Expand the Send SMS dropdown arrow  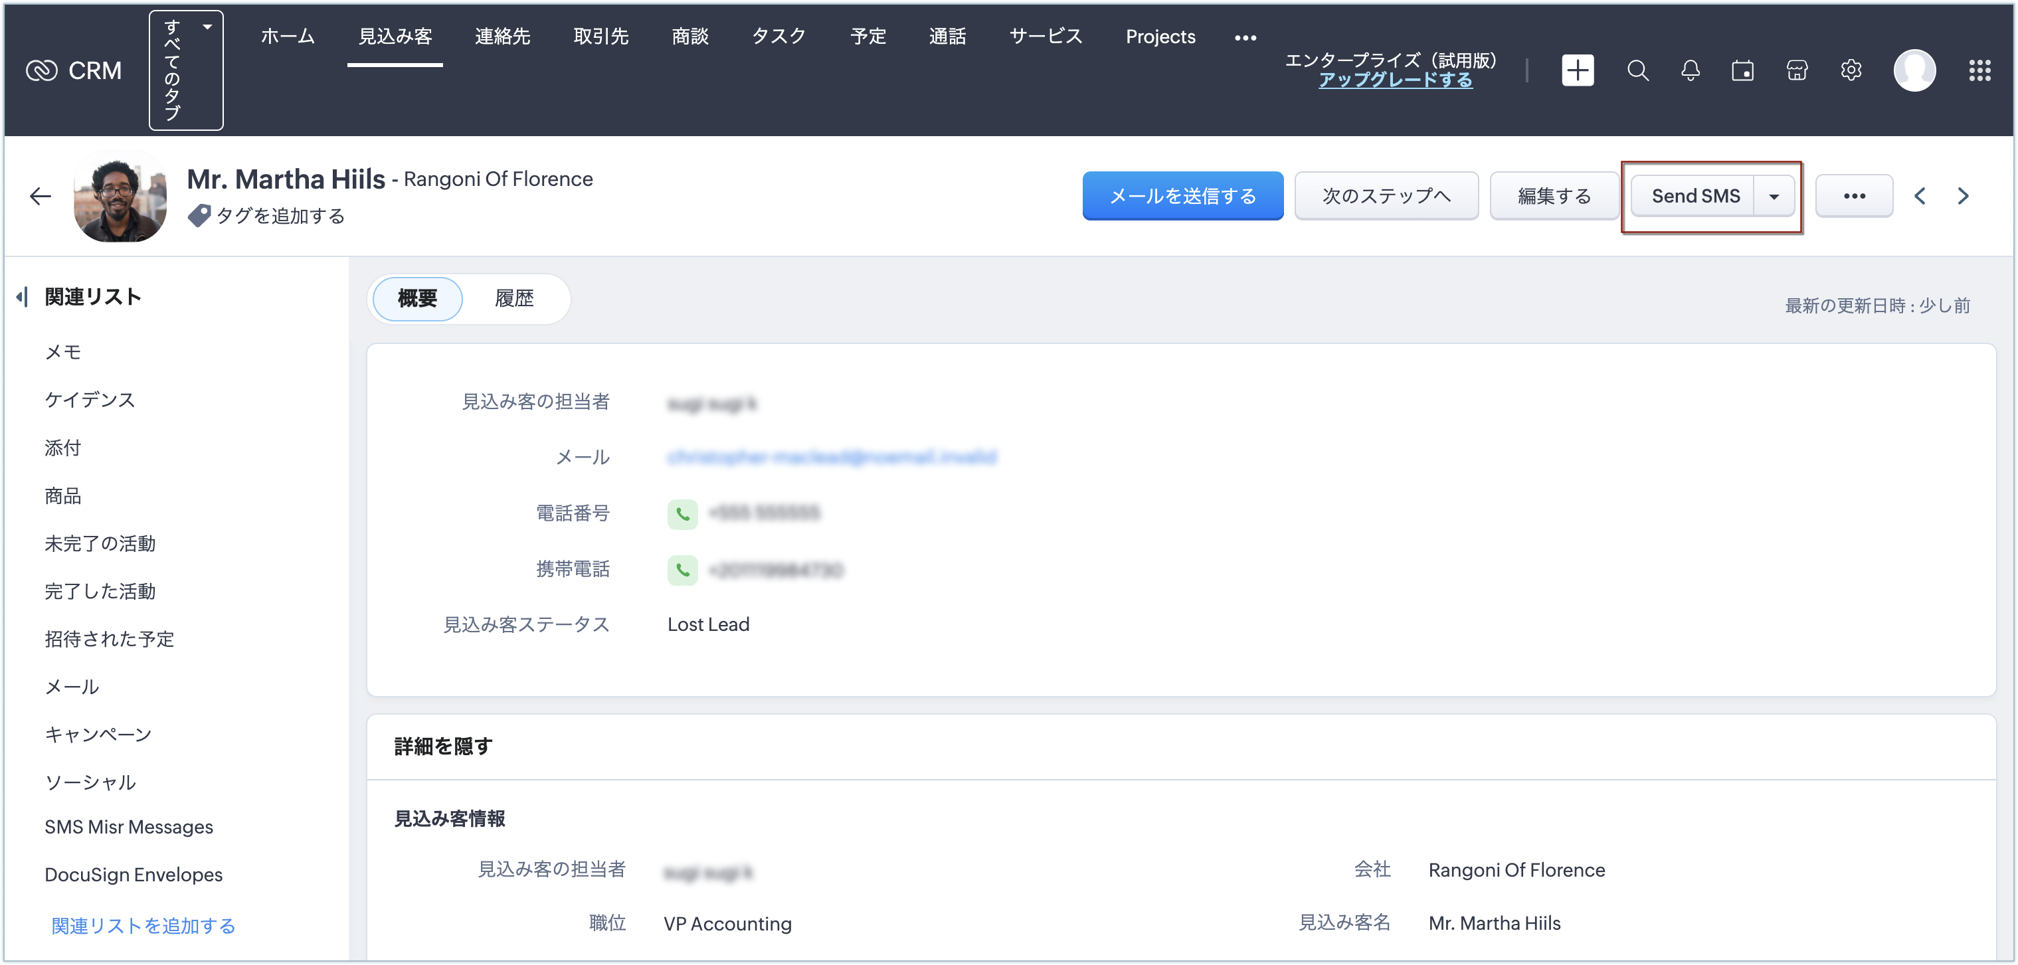(x=1774, y=197)
